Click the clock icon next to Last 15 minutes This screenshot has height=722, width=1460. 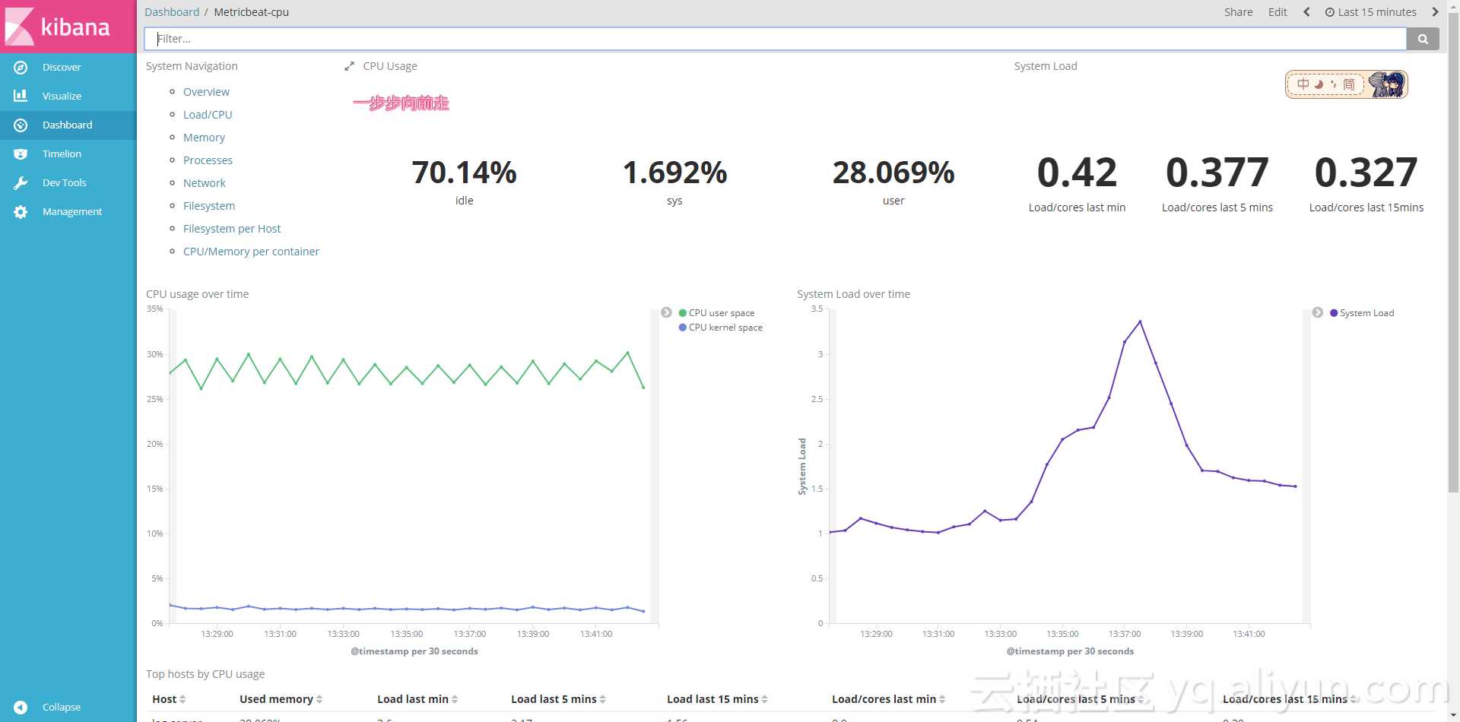coord(1330,12)
